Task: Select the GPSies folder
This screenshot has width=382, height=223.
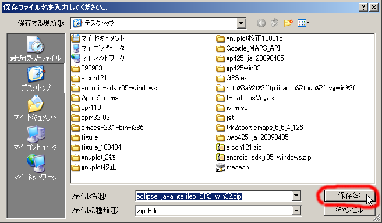Action: tap(232, 78)
